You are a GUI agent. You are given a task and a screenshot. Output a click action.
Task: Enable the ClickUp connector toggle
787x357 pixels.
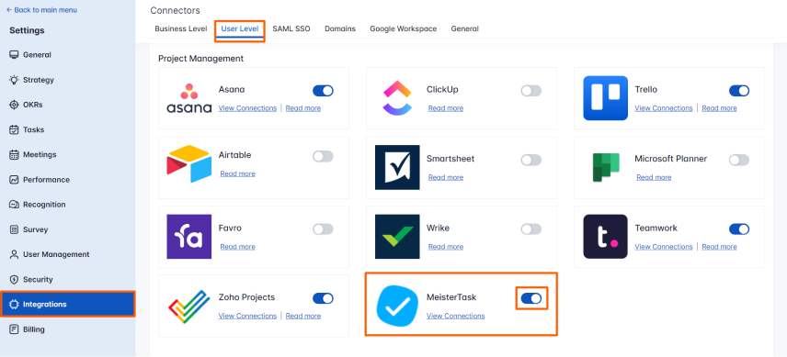531,91
